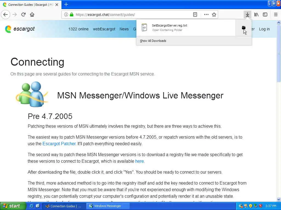281x210 pixels.
Task: Click the second quick launch icon
Action: click(37, 206)
